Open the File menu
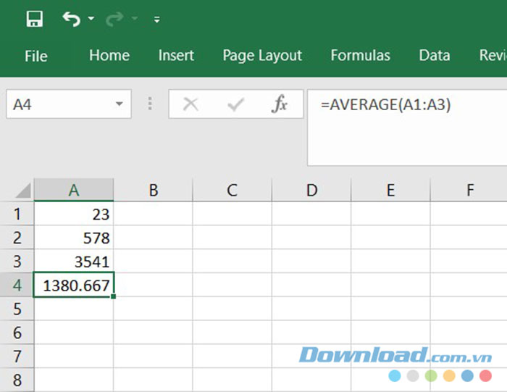This screenshot has height=392, width=507. coord(36,56)
